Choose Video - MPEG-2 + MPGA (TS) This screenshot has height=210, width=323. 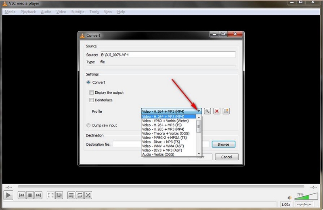pos(169,138)
